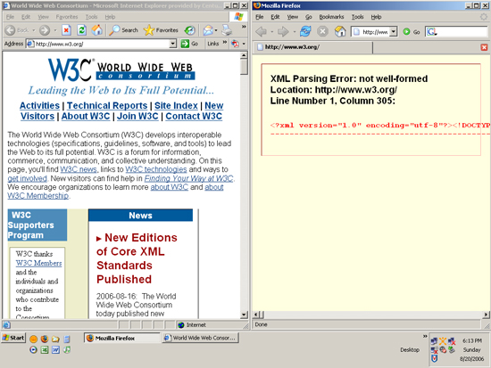Image resolution: width=491 pixels, height=368 pixels.
Task: Click the IE Refresh icon
Action: (x=82, y=30)
